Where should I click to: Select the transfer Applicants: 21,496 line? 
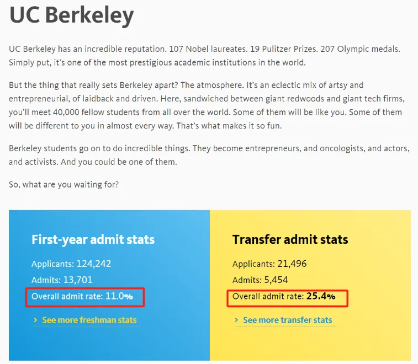[x=269, y=264]
